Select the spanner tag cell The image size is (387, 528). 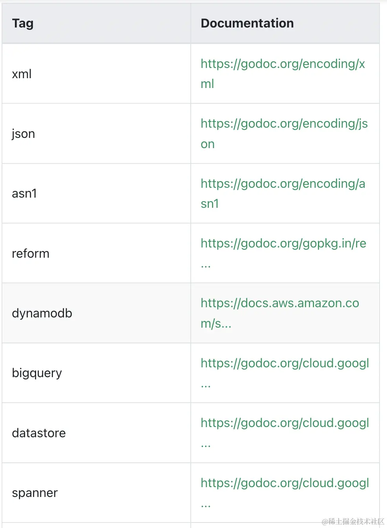[x=96, y=493]
